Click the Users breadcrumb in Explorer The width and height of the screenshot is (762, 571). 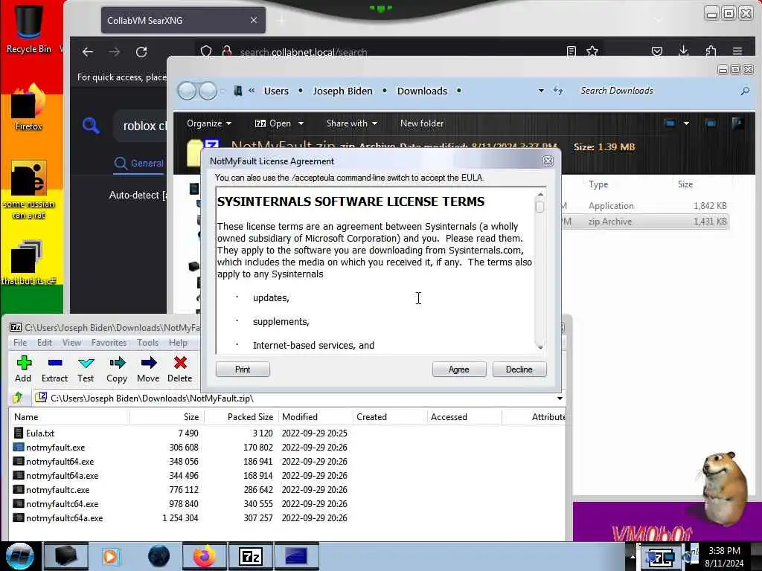276,91
